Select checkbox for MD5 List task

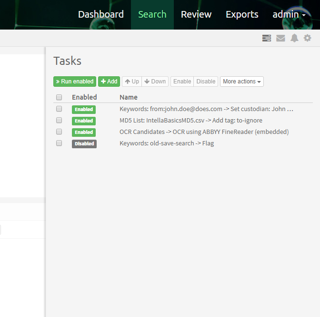coord(59,121)
